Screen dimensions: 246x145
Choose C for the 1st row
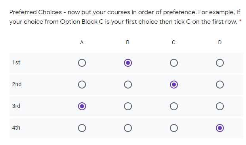click(174, 63)
